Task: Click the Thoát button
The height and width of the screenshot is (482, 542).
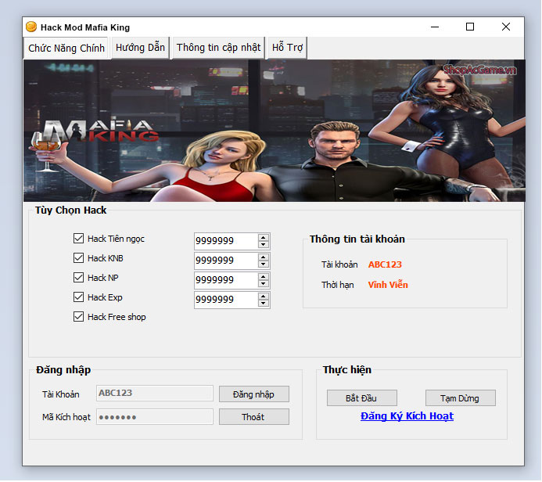Action: point(254,417)
